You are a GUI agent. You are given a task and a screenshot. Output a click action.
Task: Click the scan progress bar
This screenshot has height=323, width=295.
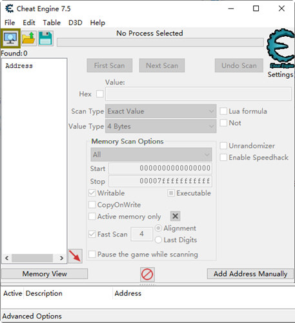[160, 42]
